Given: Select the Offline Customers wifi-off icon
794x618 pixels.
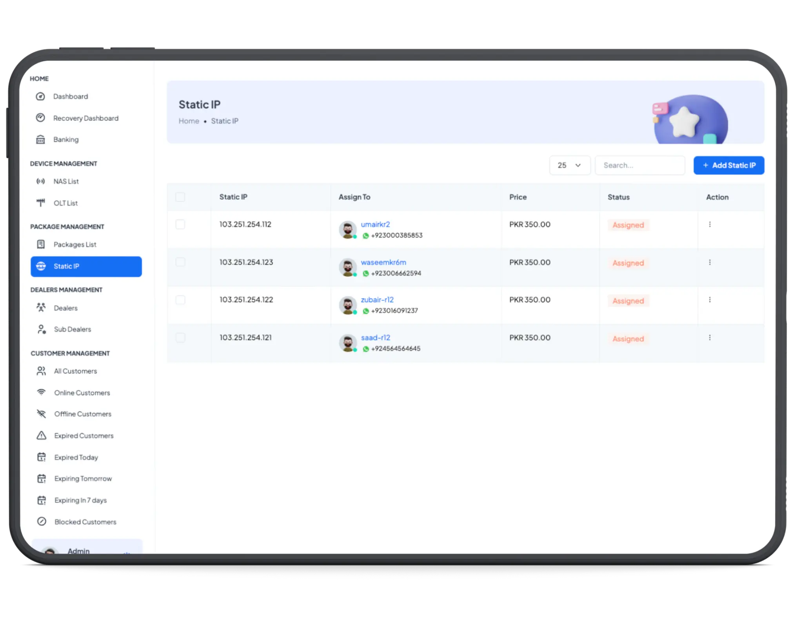Looking at the screenshot, I should click(x=41, y=414).
